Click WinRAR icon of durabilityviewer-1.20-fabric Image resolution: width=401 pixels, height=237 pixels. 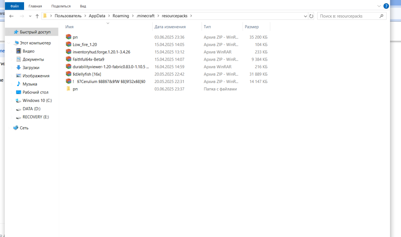68,67
